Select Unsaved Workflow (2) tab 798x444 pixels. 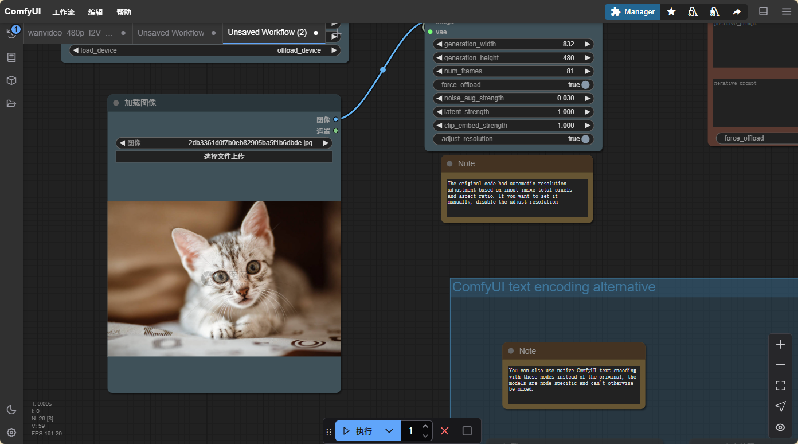(273, 33)
